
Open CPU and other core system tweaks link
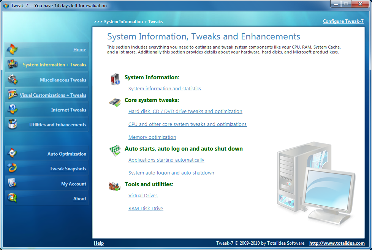coord(187,124)
